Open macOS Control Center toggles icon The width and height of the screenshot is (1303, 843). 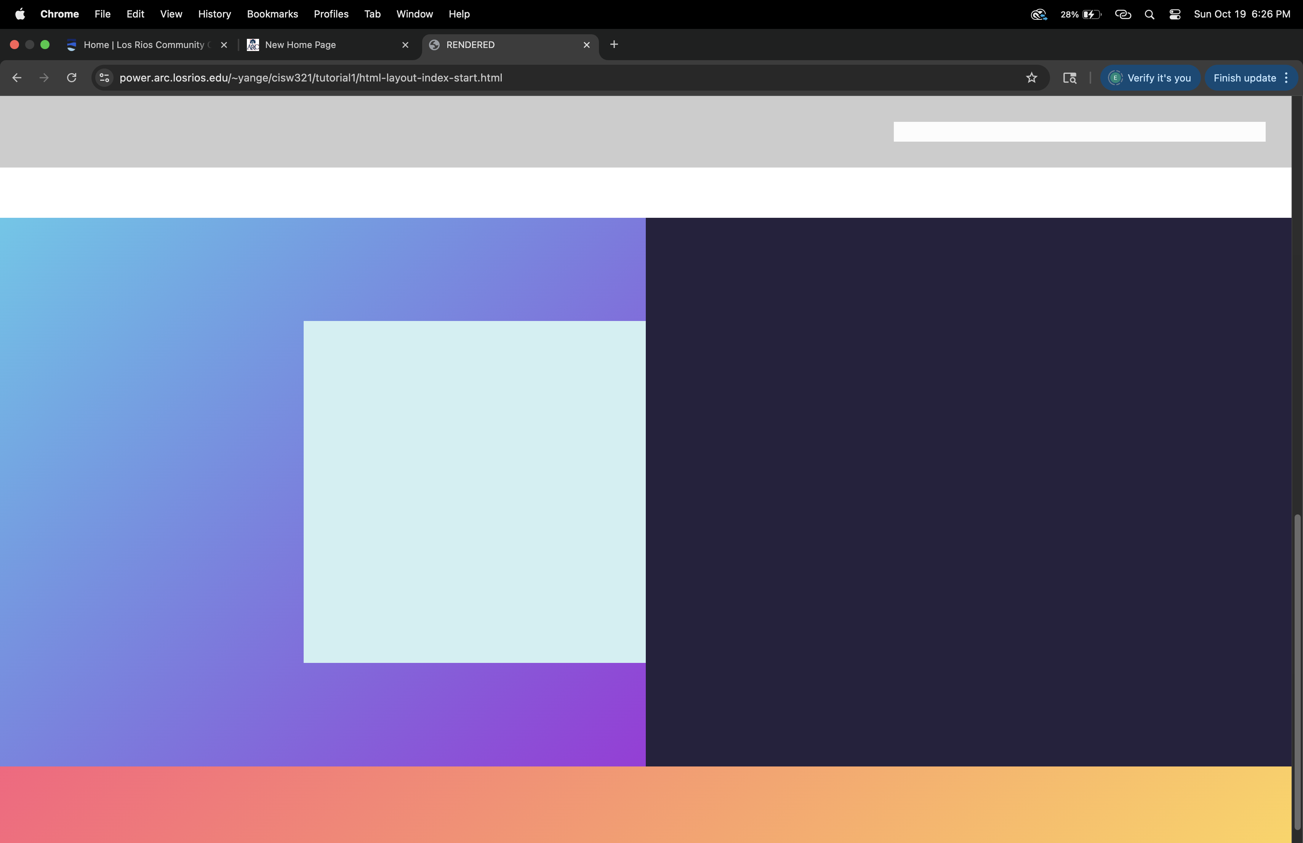1175,14
